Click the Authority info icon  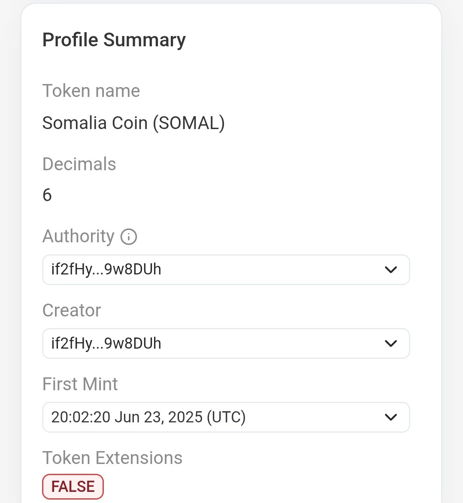pos(129,236)
